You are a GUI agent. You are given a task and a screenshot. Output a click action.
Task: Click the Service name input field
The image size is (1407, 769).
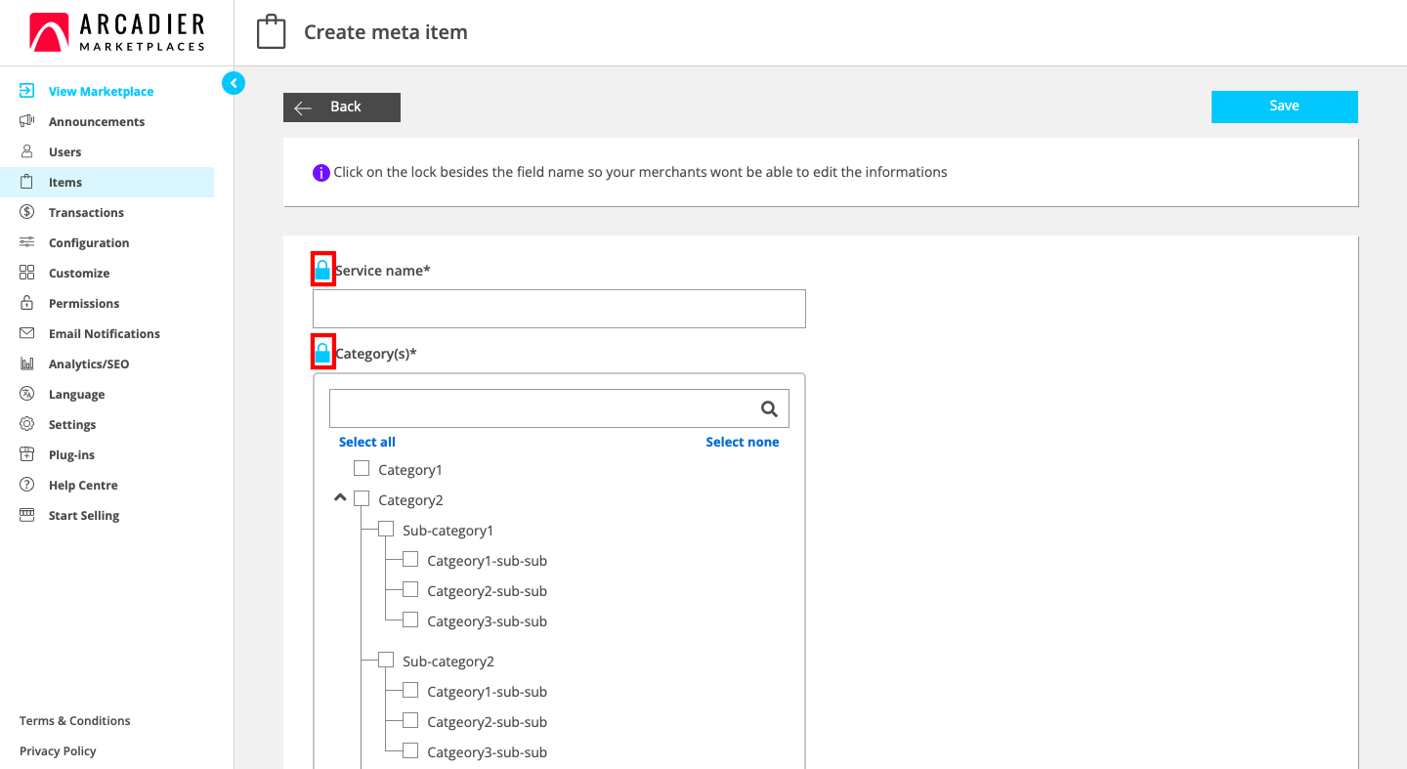[x=559, y=309]
